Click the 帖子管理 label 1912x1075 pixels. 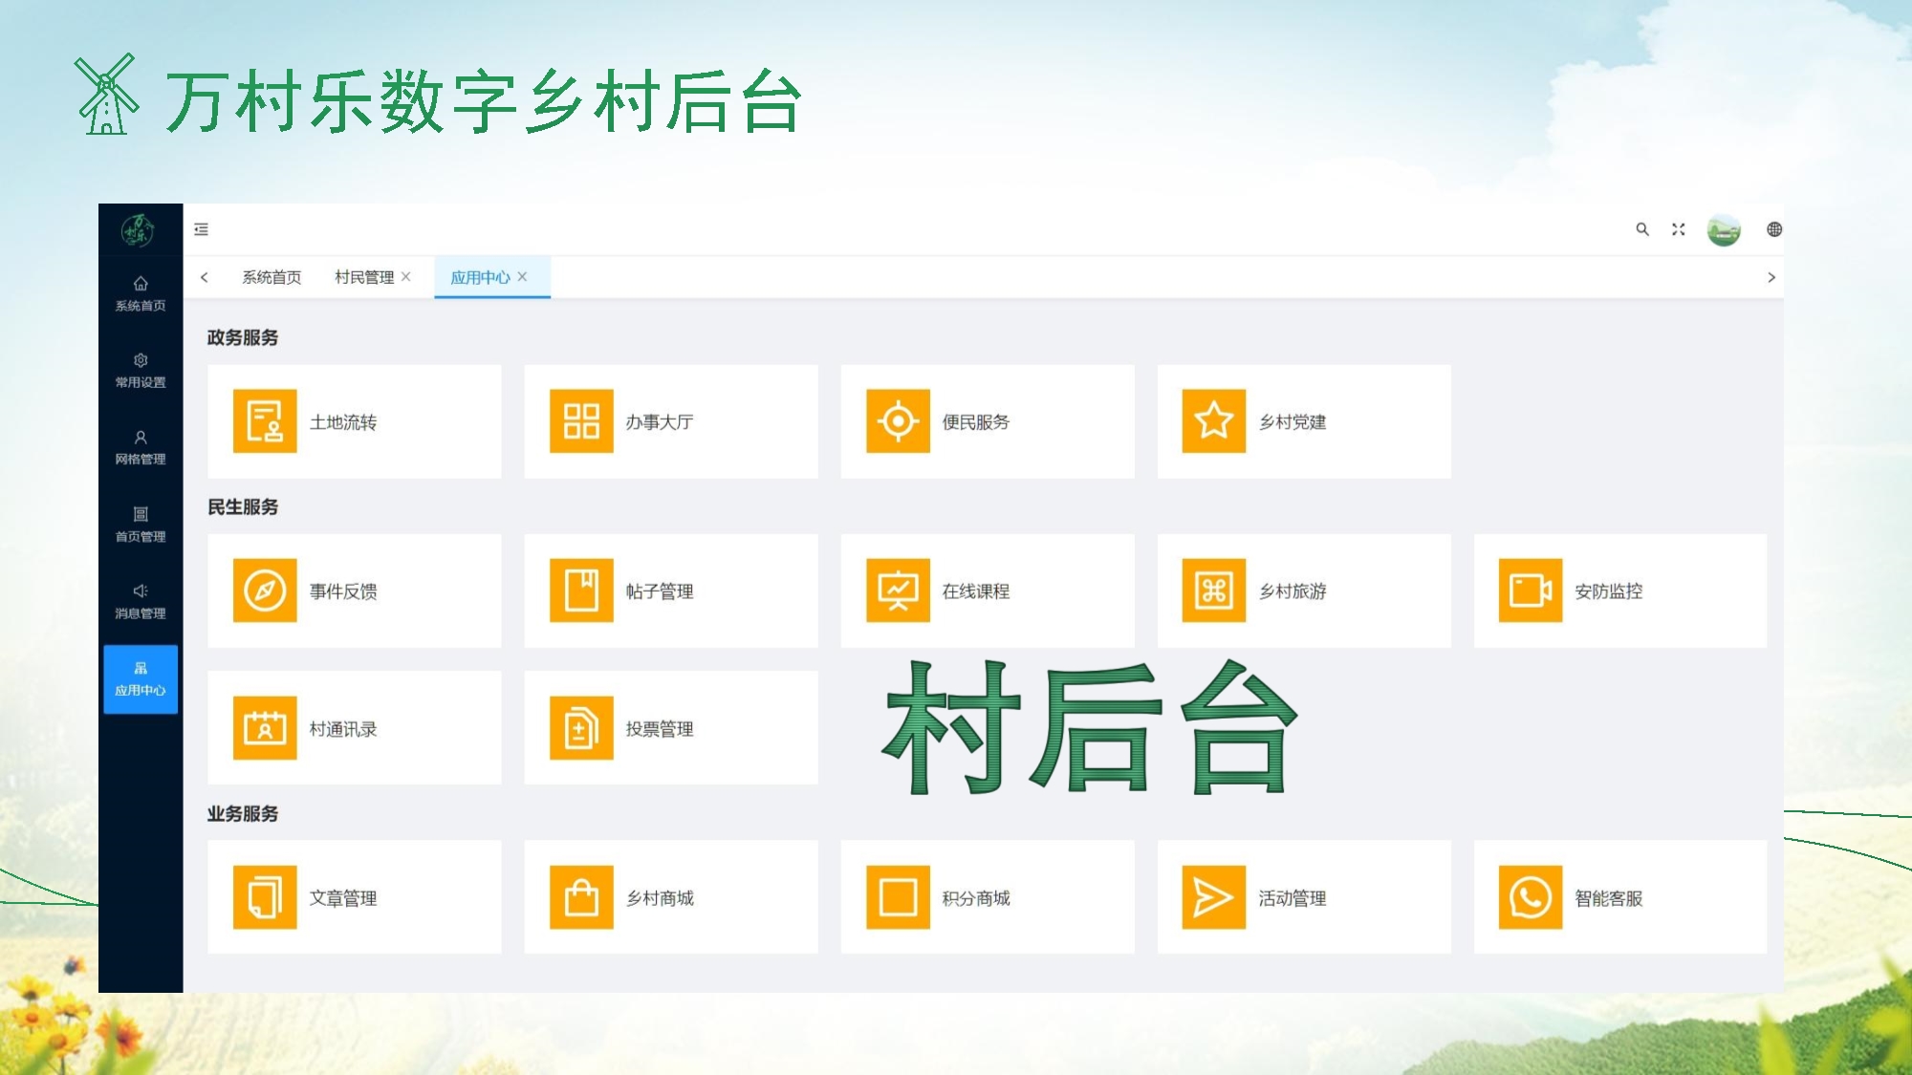[660, 591]
